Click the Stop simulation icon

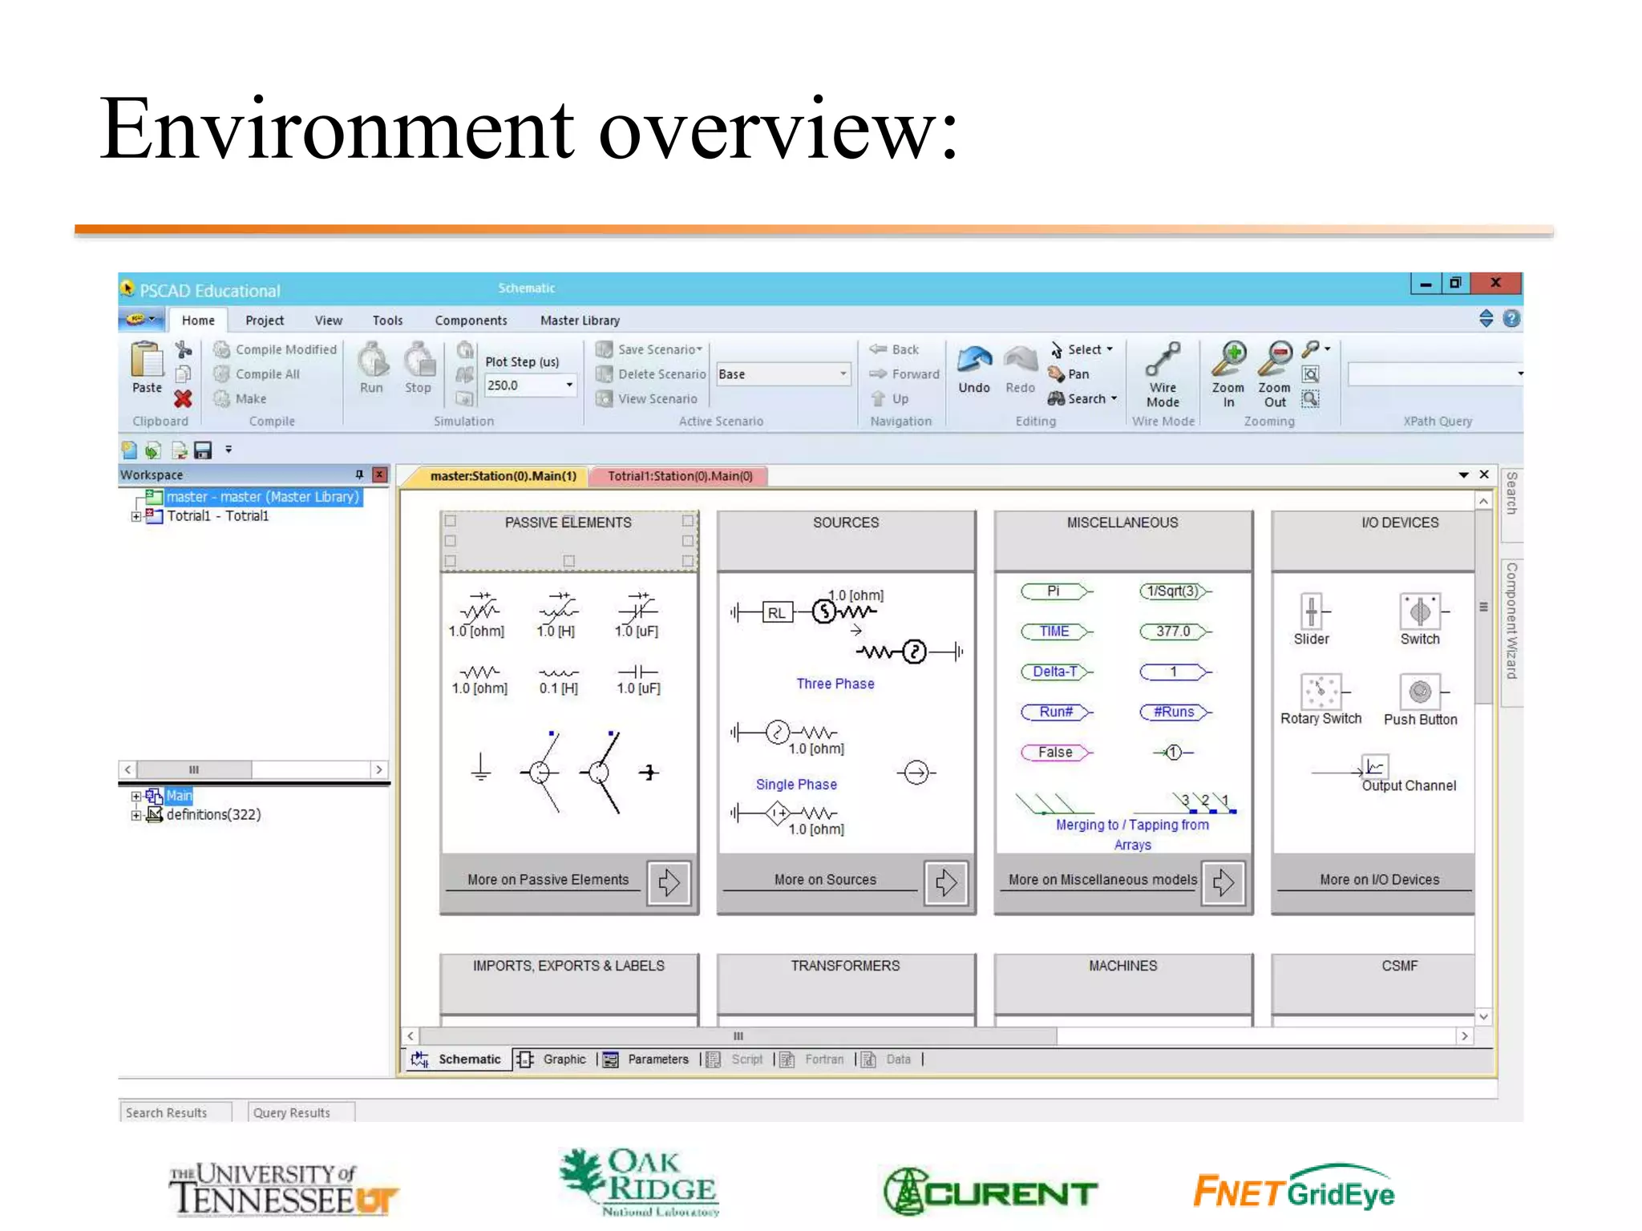point(418,361)
